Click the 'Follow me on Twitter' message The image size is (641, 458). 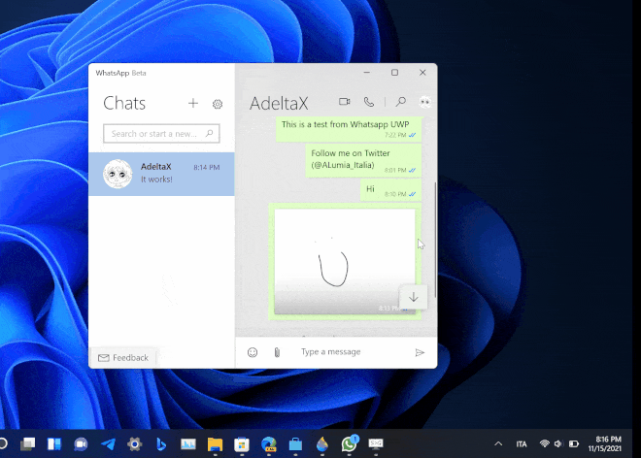pyautogui.click(x=350, y=160)
